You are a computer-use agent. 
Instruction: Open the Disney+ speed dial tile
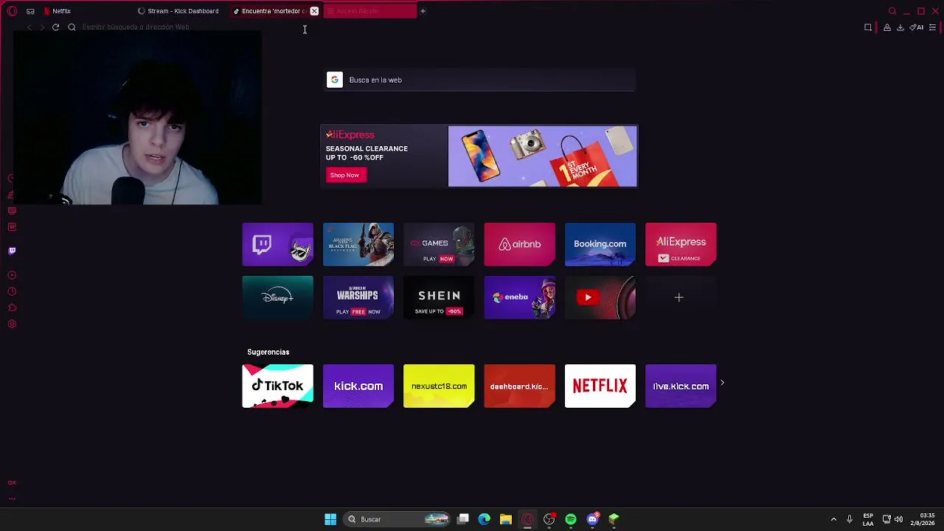[277, 297]
